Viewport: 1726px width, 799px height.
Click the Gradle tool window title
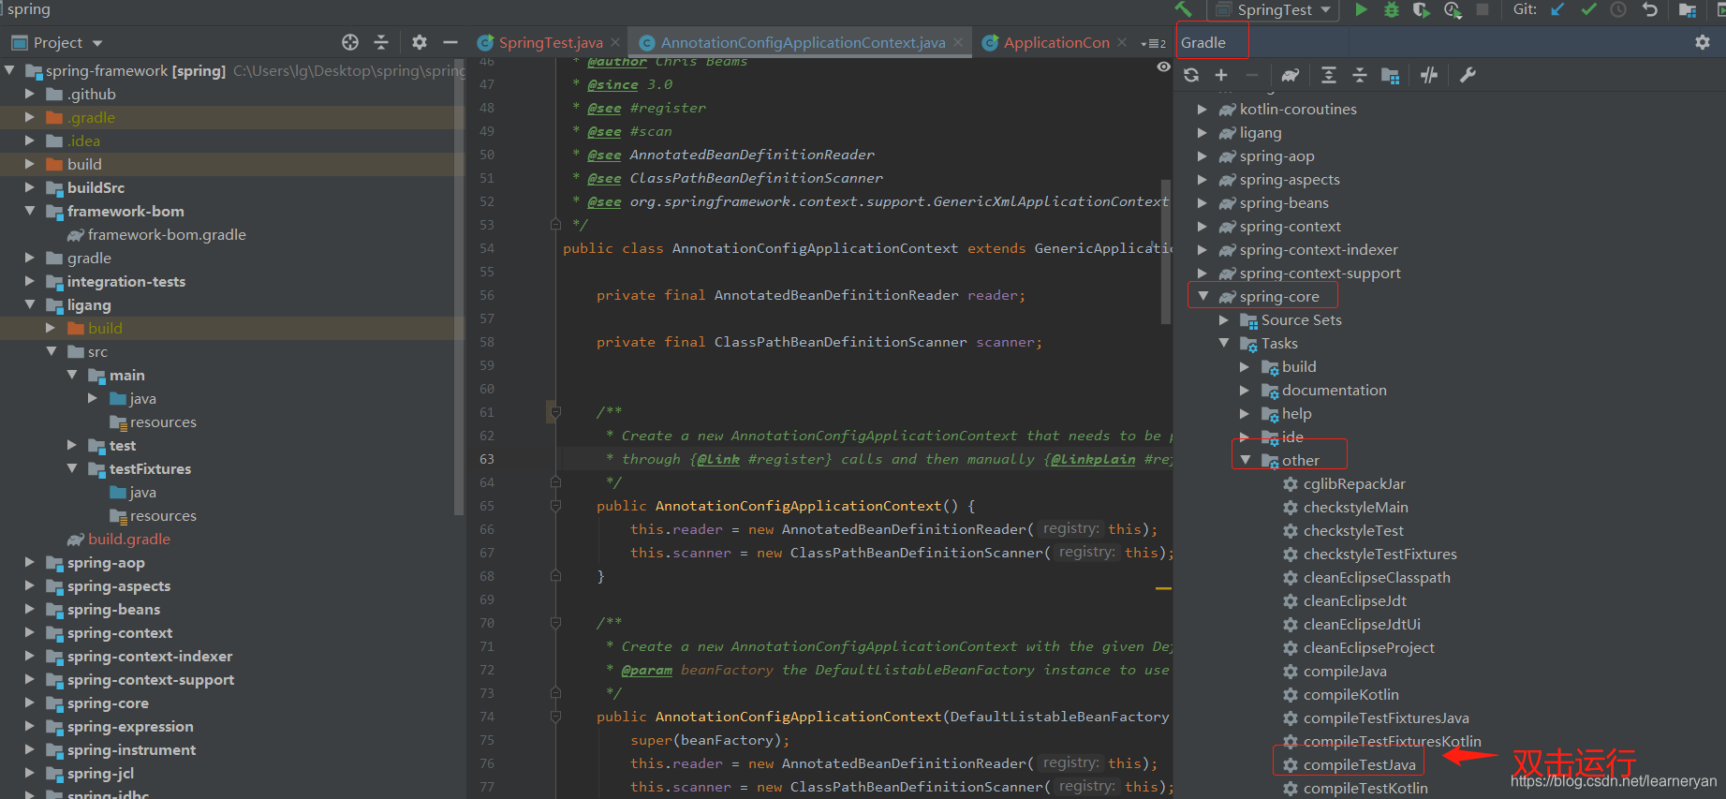click(1203, 42)
